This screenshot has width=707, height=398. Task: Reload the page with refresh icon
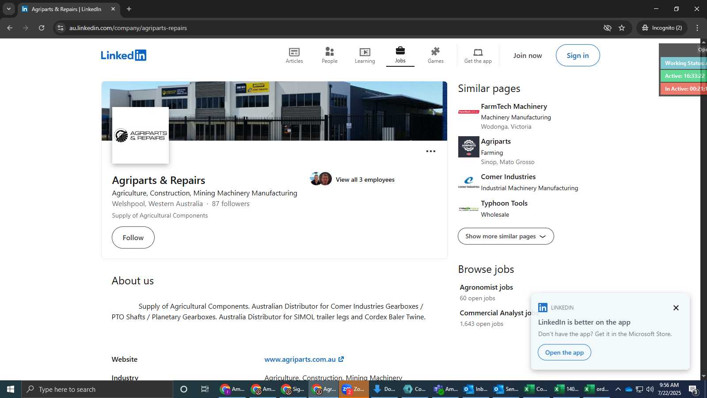click(x=42, y=28)
